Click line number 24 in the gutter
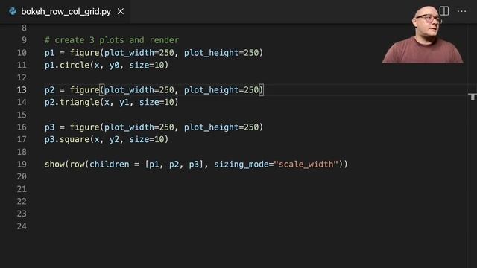Viewport: 477px width, 268px height. pos(22,226)
